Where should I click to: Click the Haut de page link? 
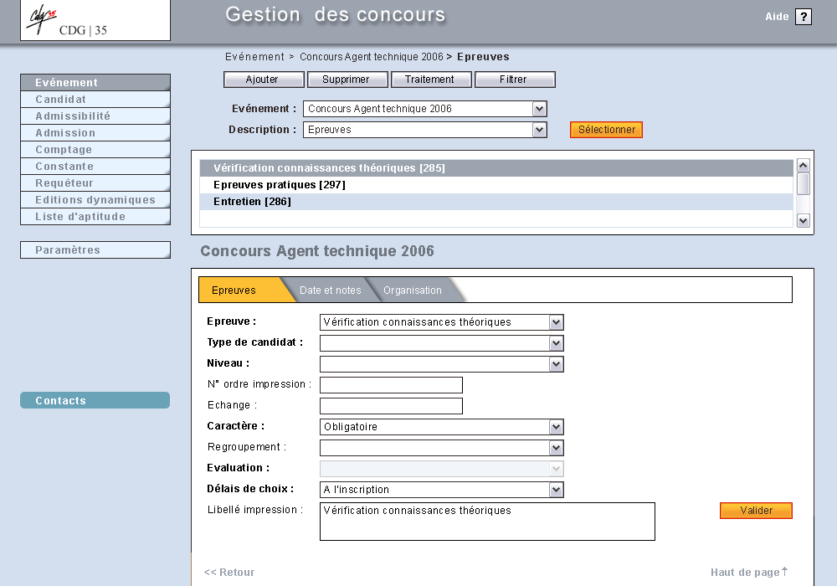pyautogui.click(x=749, y=572)
